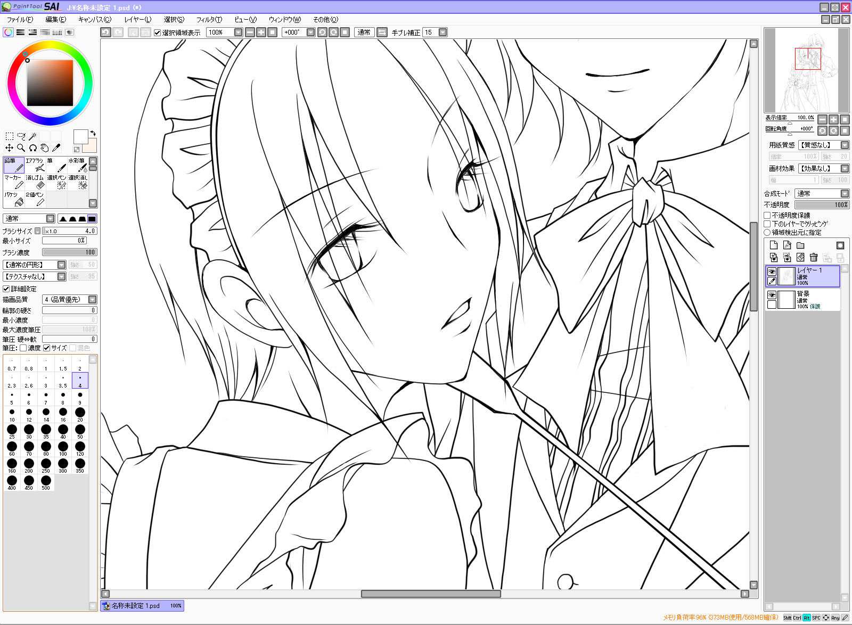Pick the hand pan tool
Image resolution: width=852 pixels, height=625 pixels.
pyautogui.click(x=44, y=148)
